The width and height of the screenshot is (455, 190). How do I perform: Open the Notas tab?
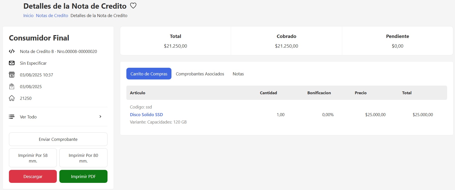click(238, 74)
